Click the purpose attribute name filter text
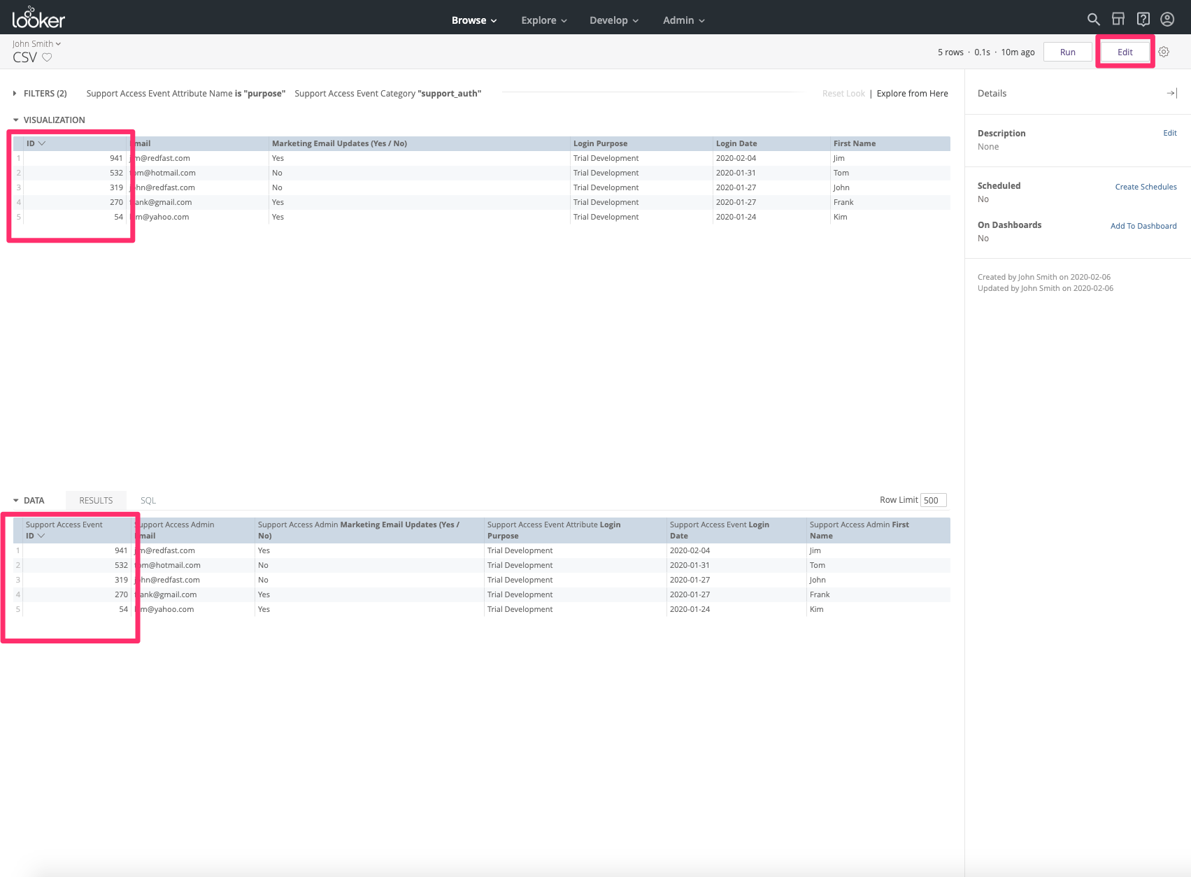This screenshot has width=1191, height=877. tap(186, 94)
